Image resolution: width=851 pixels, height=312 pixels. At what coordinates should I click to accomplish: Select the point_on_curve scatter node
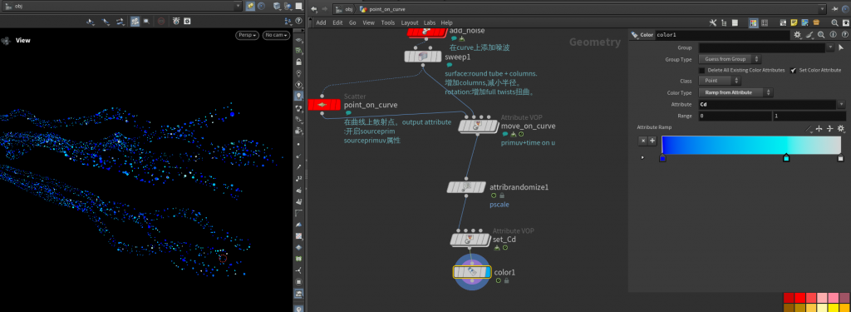pos(324,104)
